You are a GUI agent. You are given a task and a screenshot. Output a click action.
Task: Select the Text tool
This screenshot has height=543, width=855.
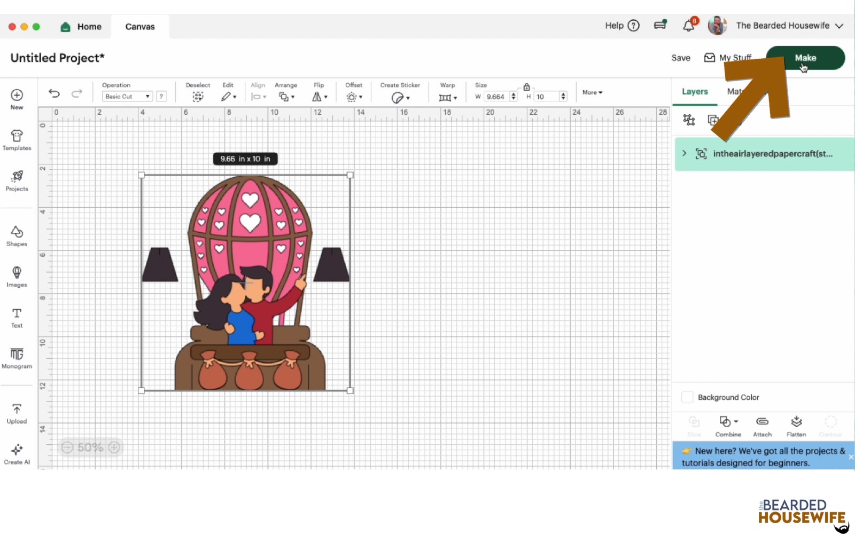coord(17,317)
